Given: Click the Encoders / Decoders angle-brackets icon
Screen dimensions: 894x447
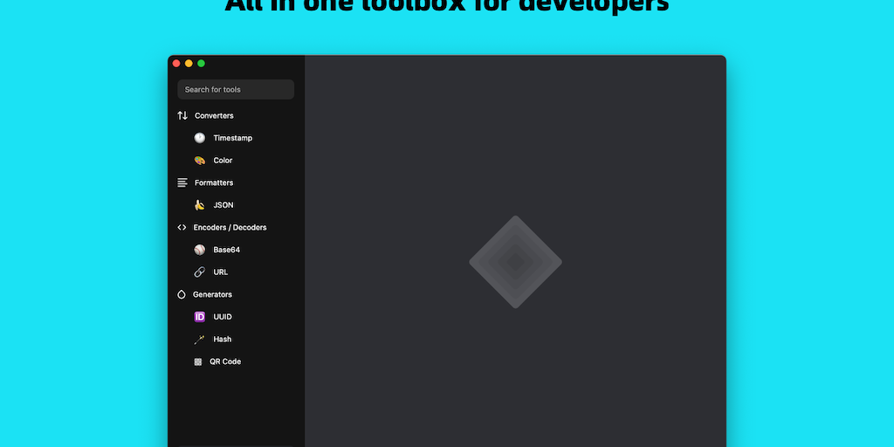Looking at the screenshot, I should pyautogui.click(x=182, y=227).
